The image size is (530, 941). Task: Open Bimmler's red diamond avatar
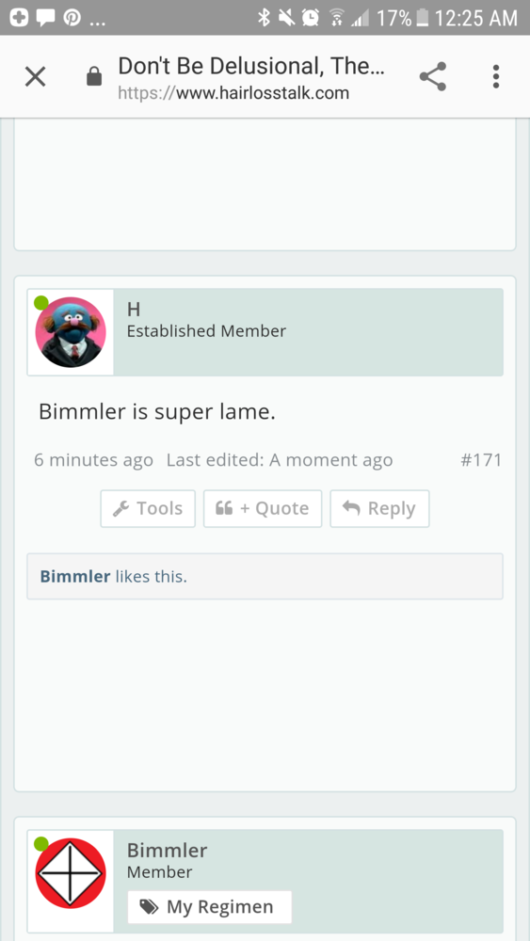[71, 872]
